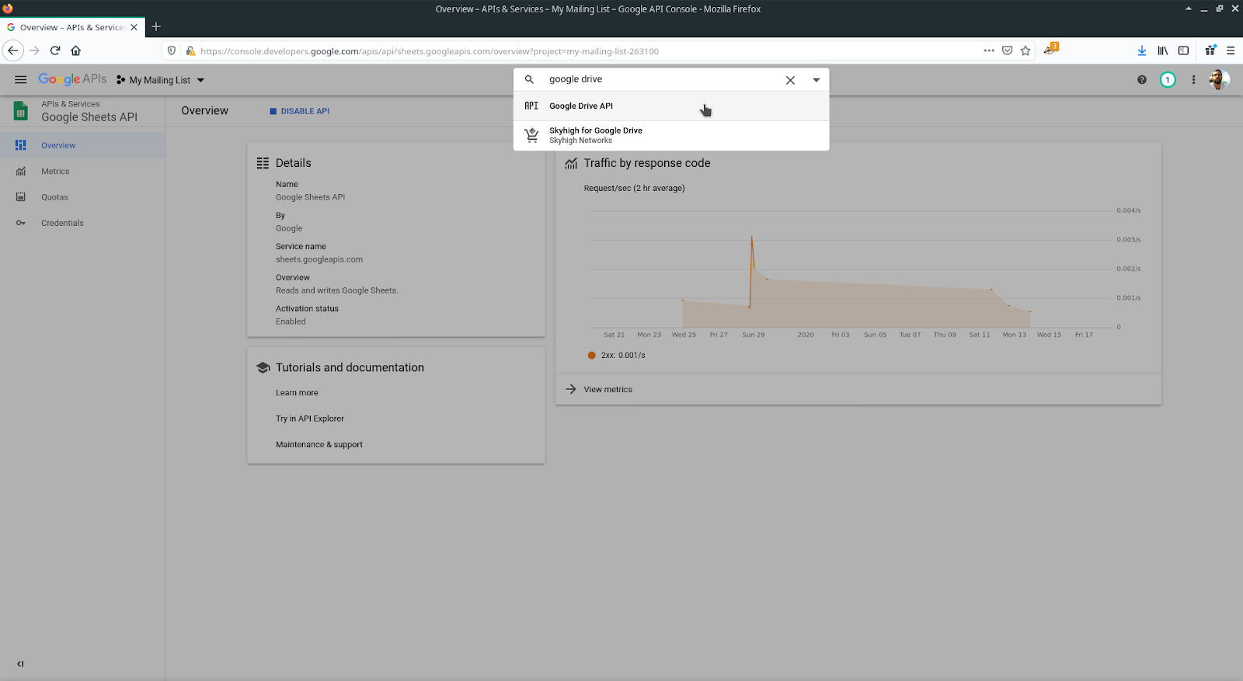Click the peak of the traffic chart

752,236
